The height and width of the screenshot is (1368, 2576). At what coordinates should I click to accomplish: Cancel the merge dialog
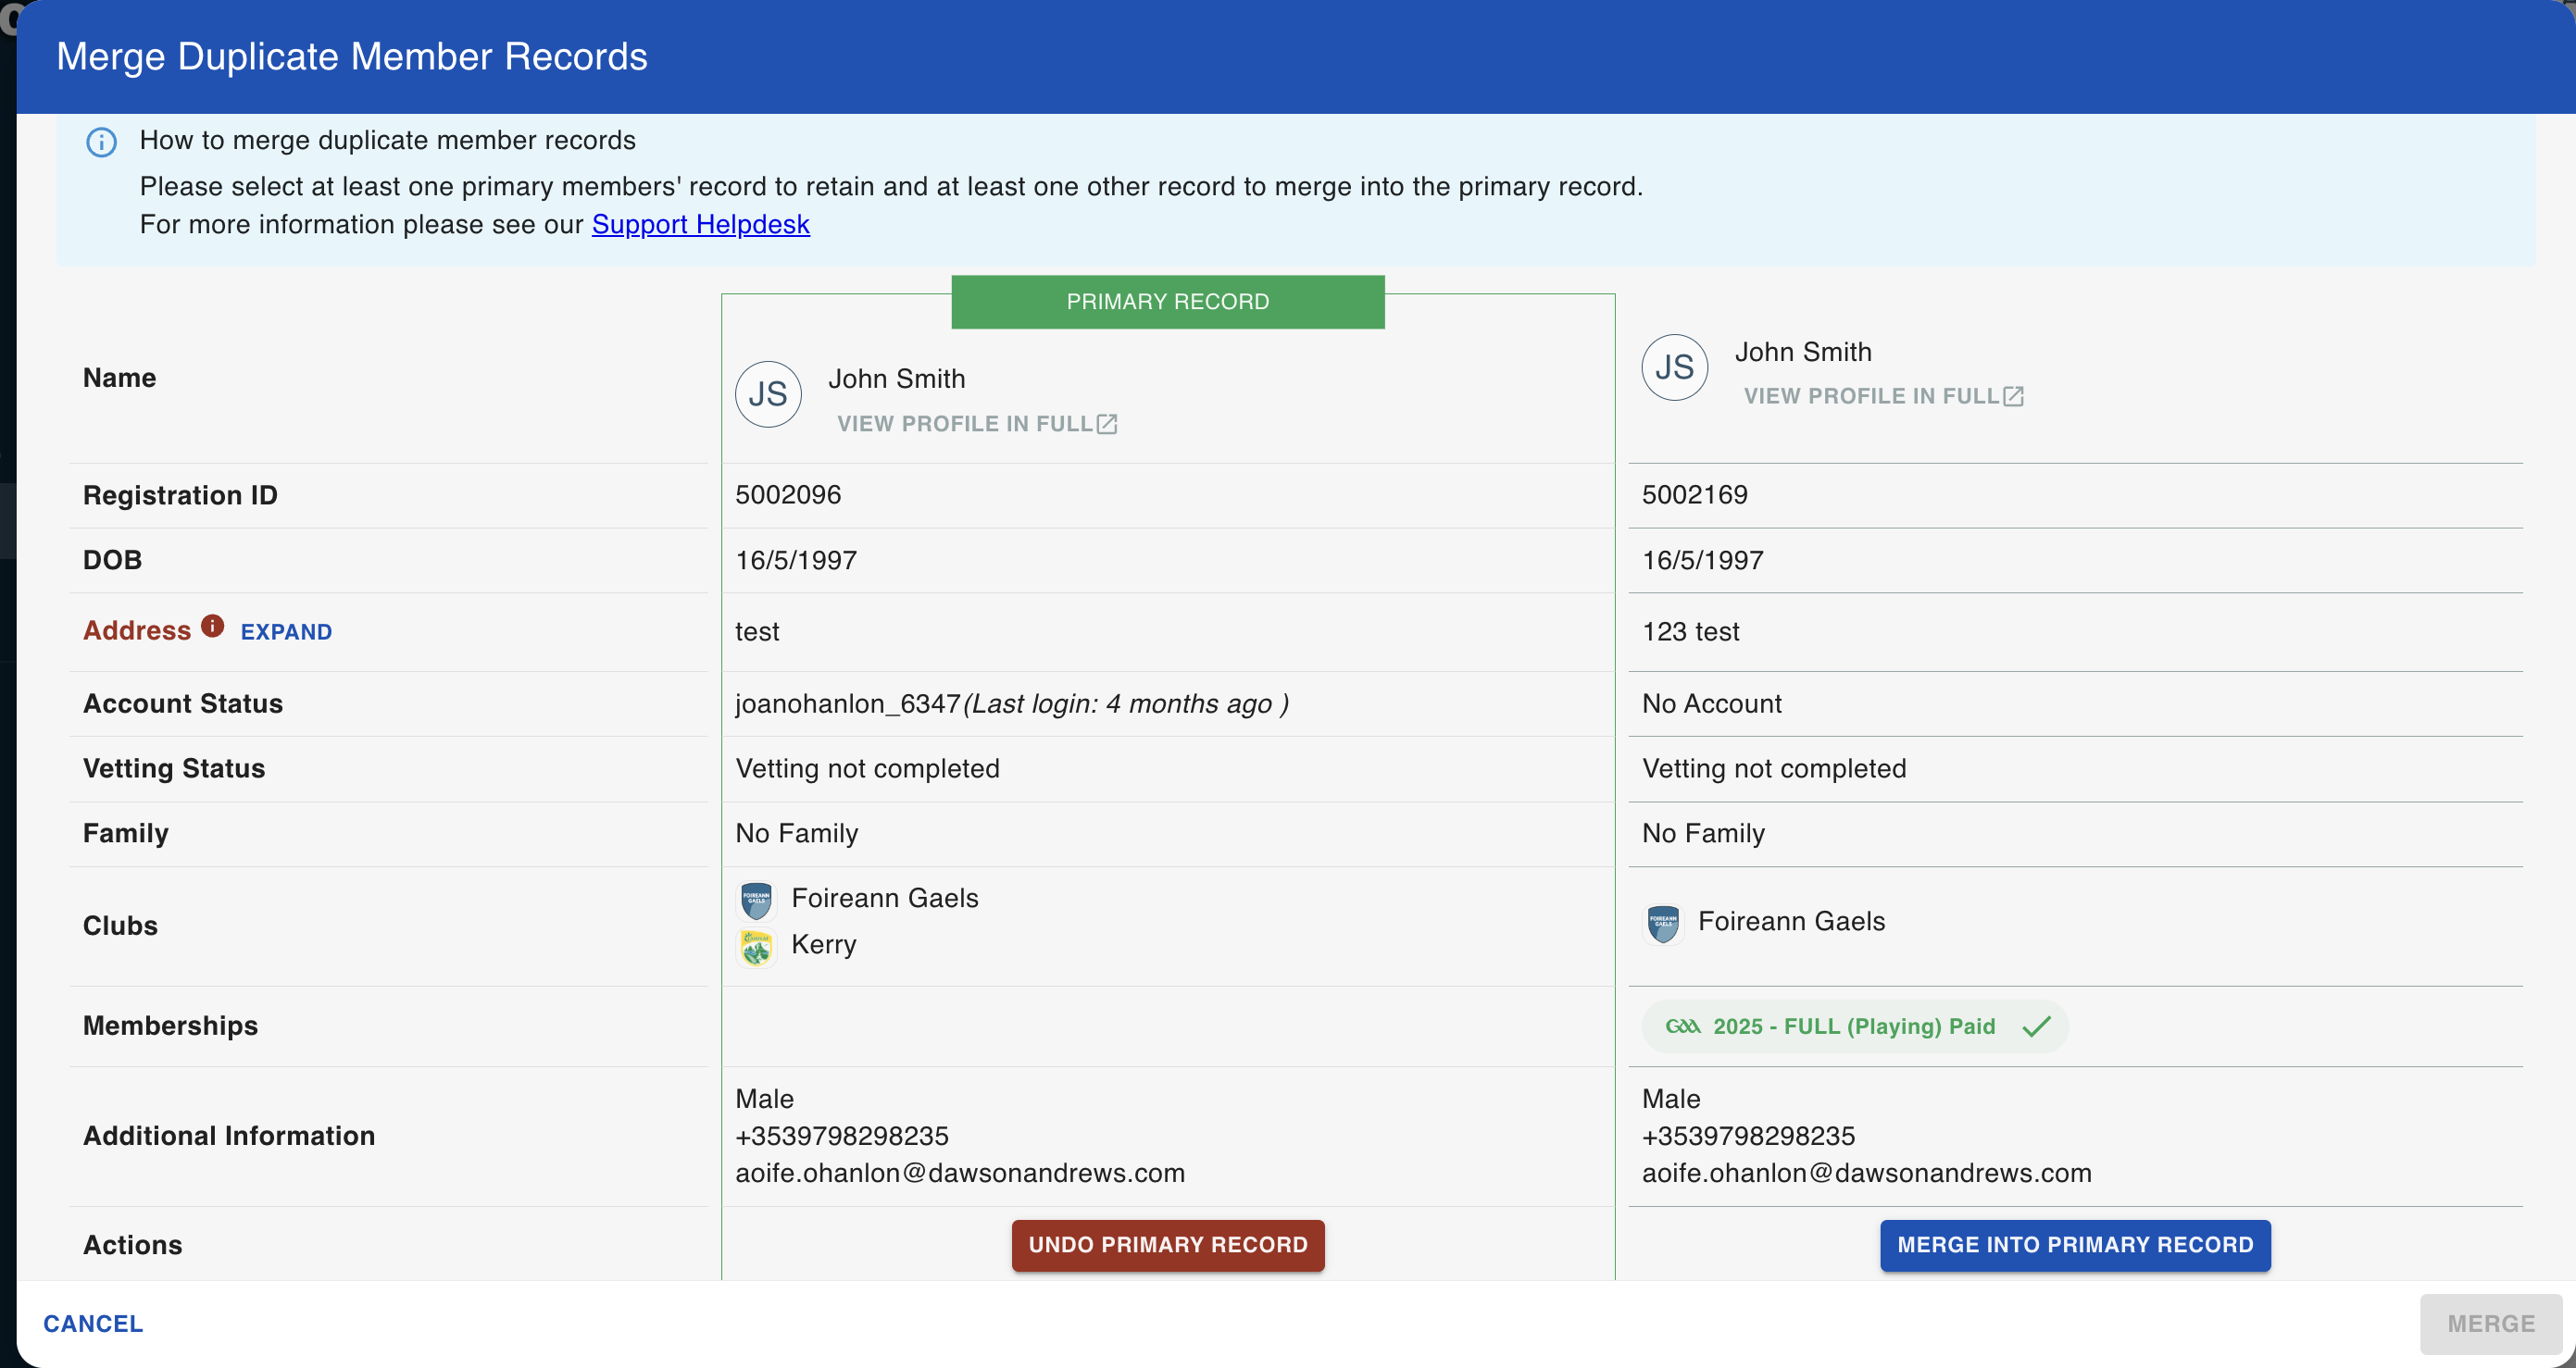[93, 1323]
